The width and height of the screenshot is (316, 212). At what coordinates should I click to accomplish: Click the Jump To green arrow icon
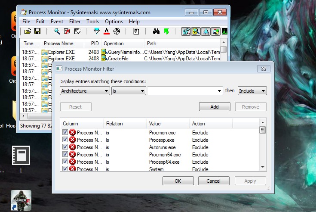pyautogui.click(x=166, y=31)
